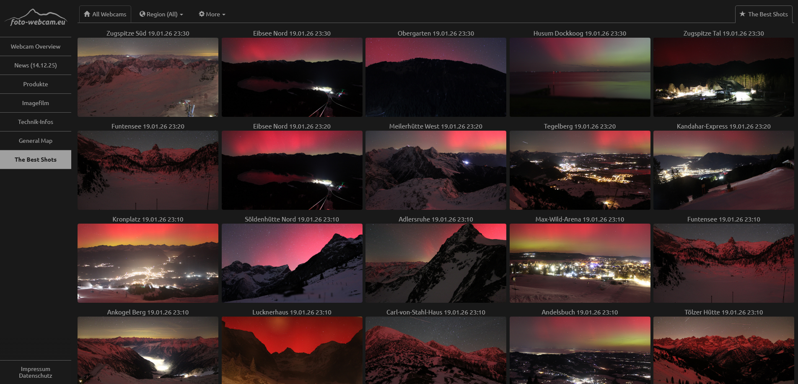The width and height of the screenshot is (798, 384).
Task: Click the Lucknerhaus 23:10 thumbnail
Action: (x=292, y=350)
